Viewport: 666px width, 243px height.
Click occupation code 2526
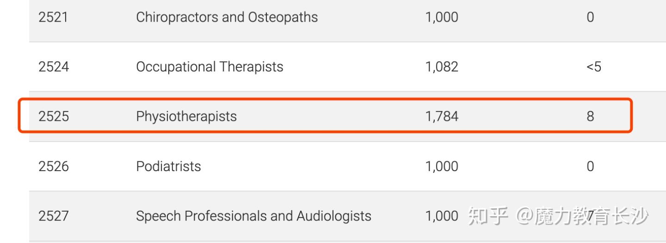pyautogui.click(x=54, y=166)
